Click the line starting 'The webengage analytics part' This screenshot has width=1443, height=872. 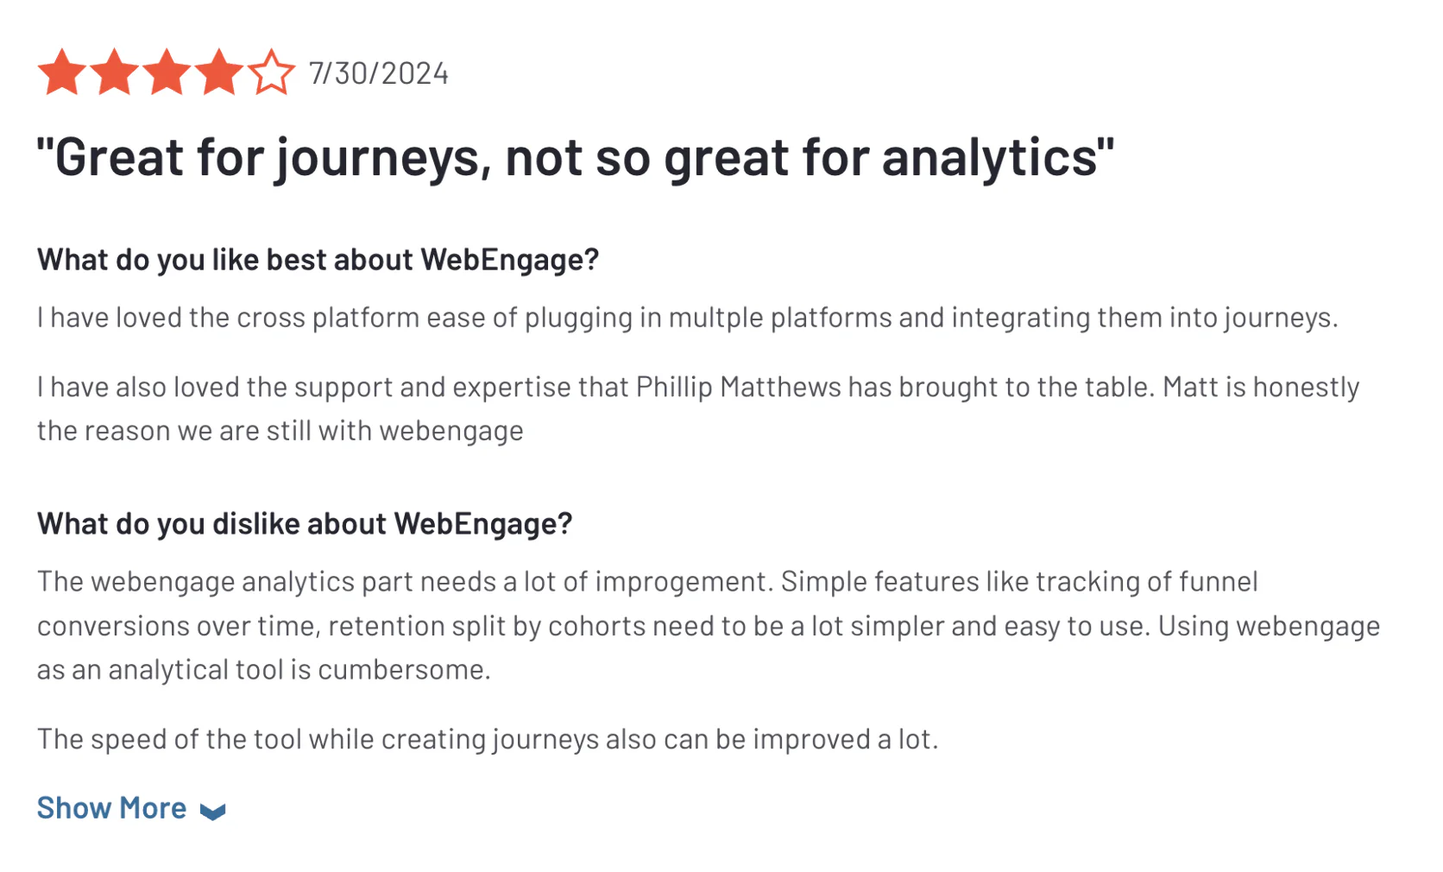[x=647, y=582]
